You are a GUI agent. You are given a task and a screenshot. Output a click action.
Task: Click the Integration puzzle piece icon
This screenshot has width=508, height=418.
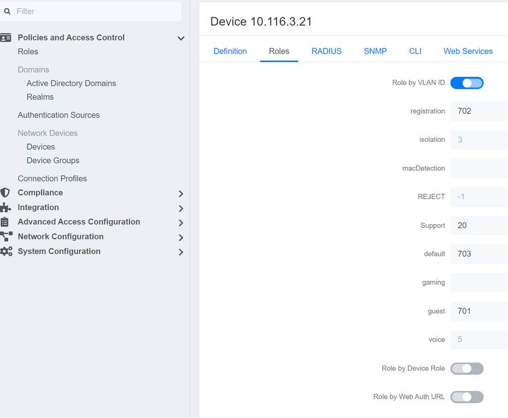pos(5,207)
